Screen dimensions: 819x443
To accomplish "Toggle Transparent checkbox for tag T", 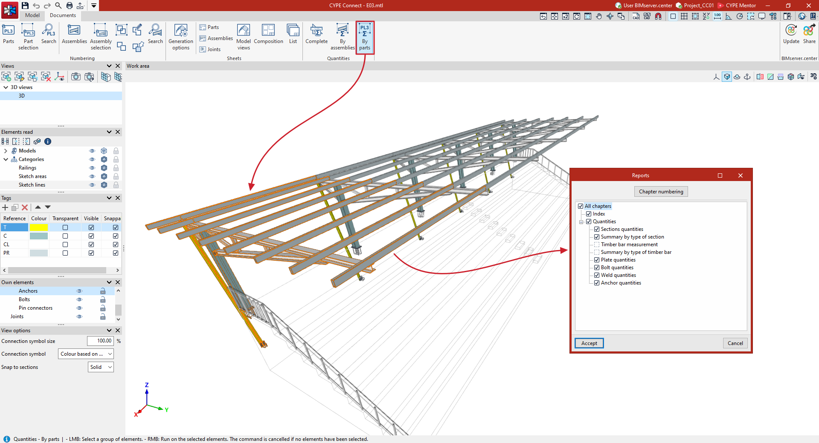I will (x=65, y=227).
